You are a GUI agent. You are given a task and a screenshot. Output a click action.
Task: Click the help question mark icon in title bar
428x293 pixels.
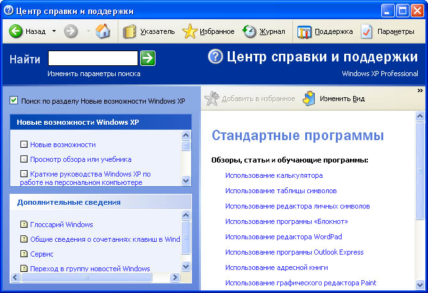point(8,11)
